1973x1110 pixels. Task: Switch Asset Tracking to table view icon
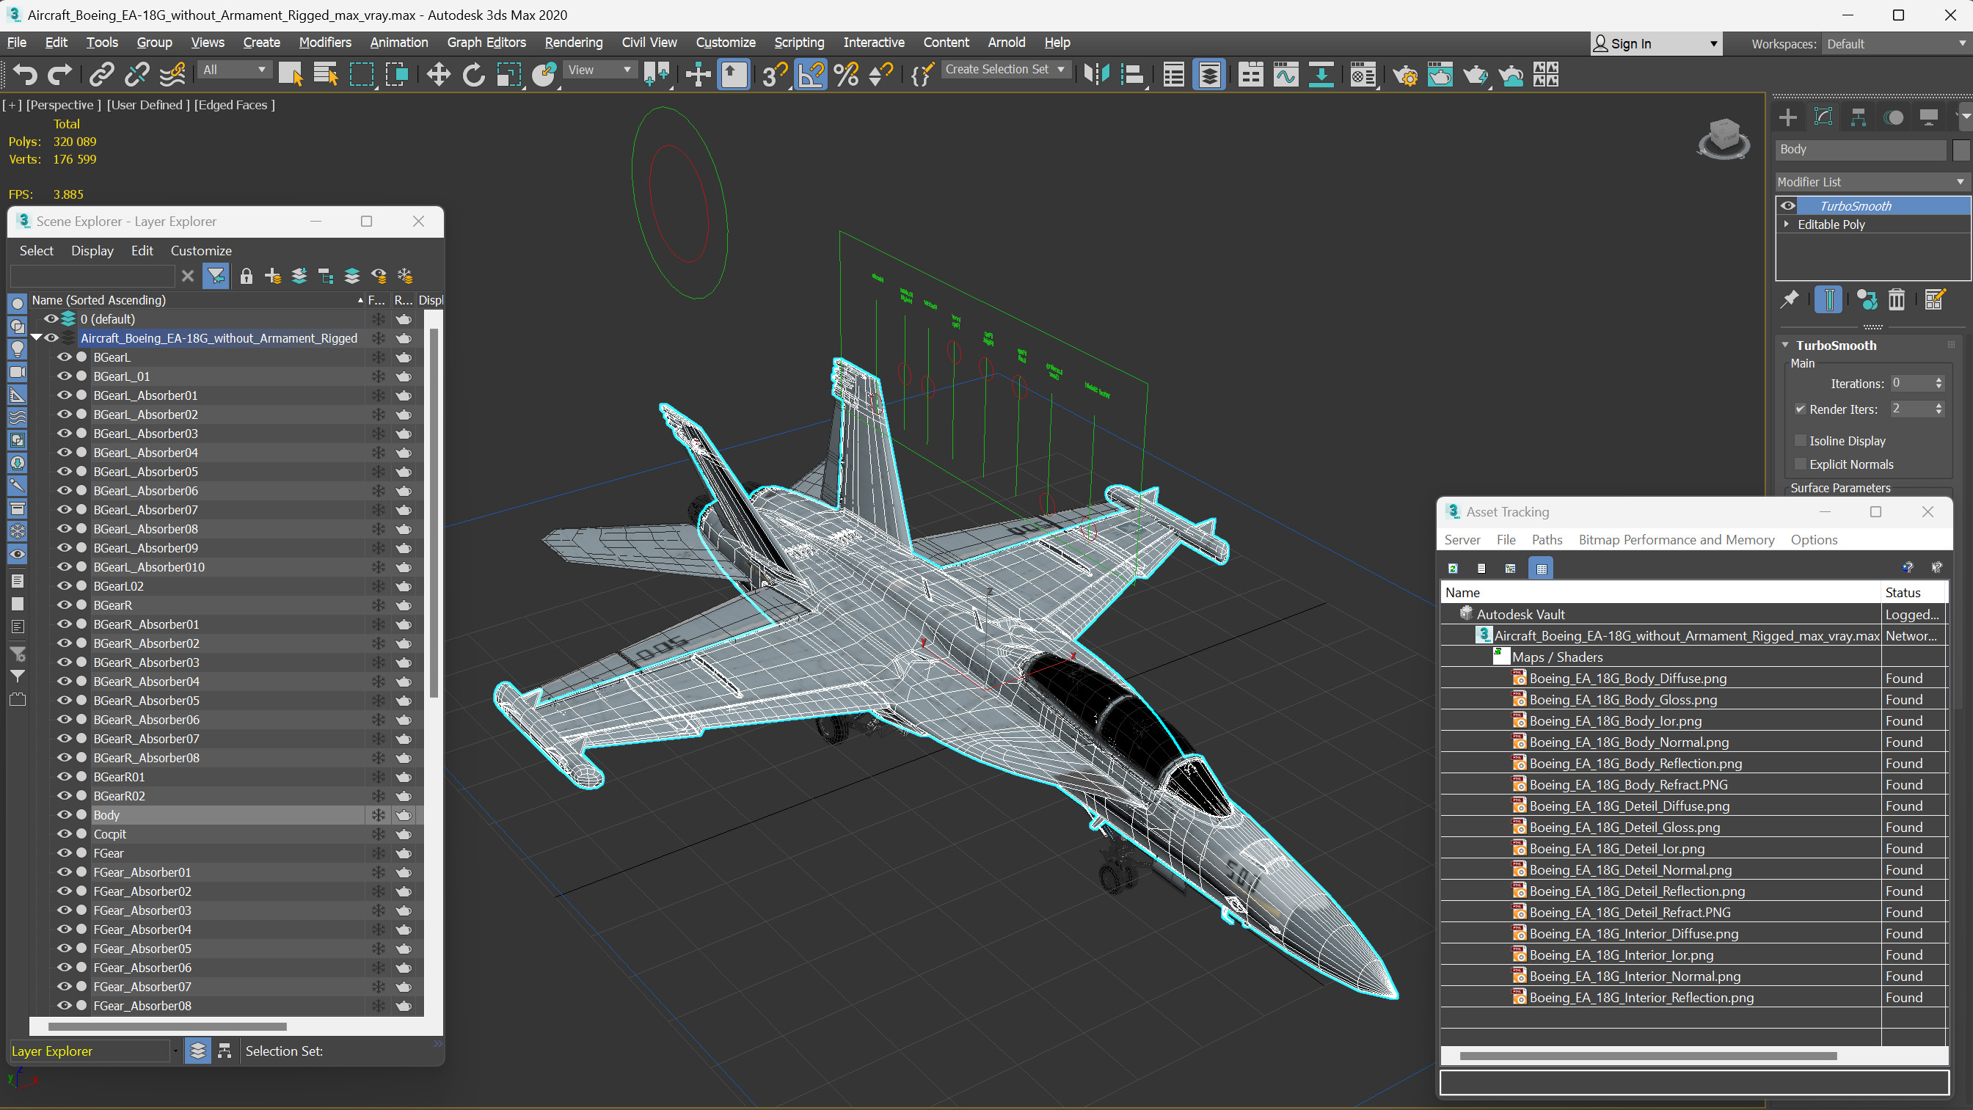1541,568
